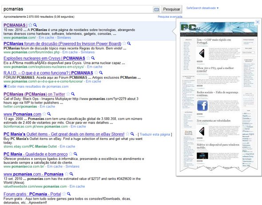Star the R.A.I.D. result
Image resolution: width=262 pixels, height=205 pixels.
[96, 73]
